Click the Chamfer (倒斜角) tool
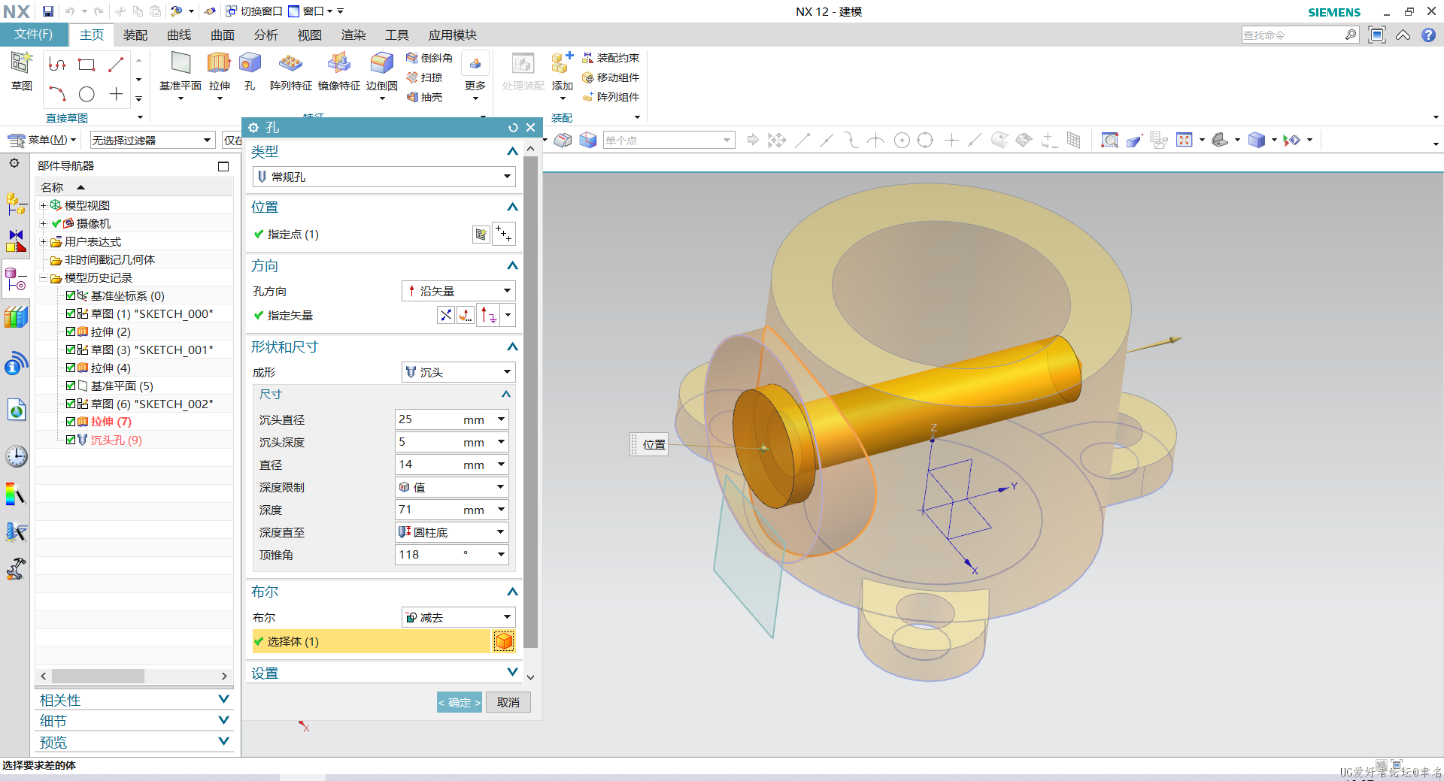The height and width of the screenshot is (781, 1444). click(x=429, y=58)
